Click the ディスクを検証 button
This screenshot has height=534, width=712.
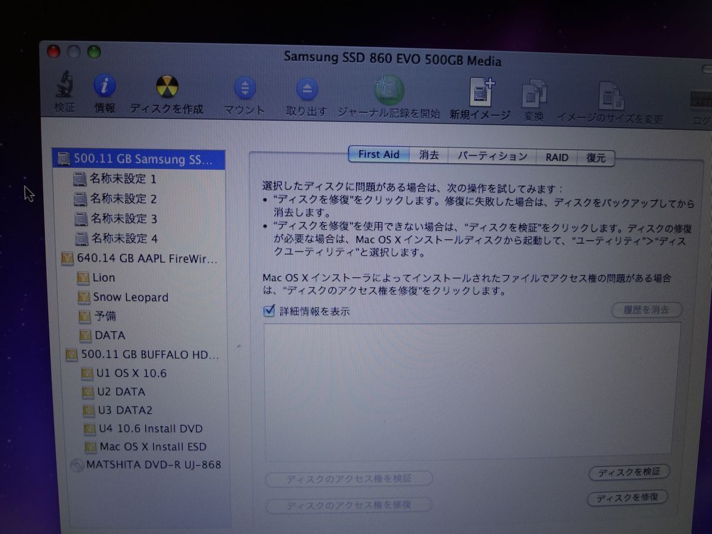pos(628,472)
